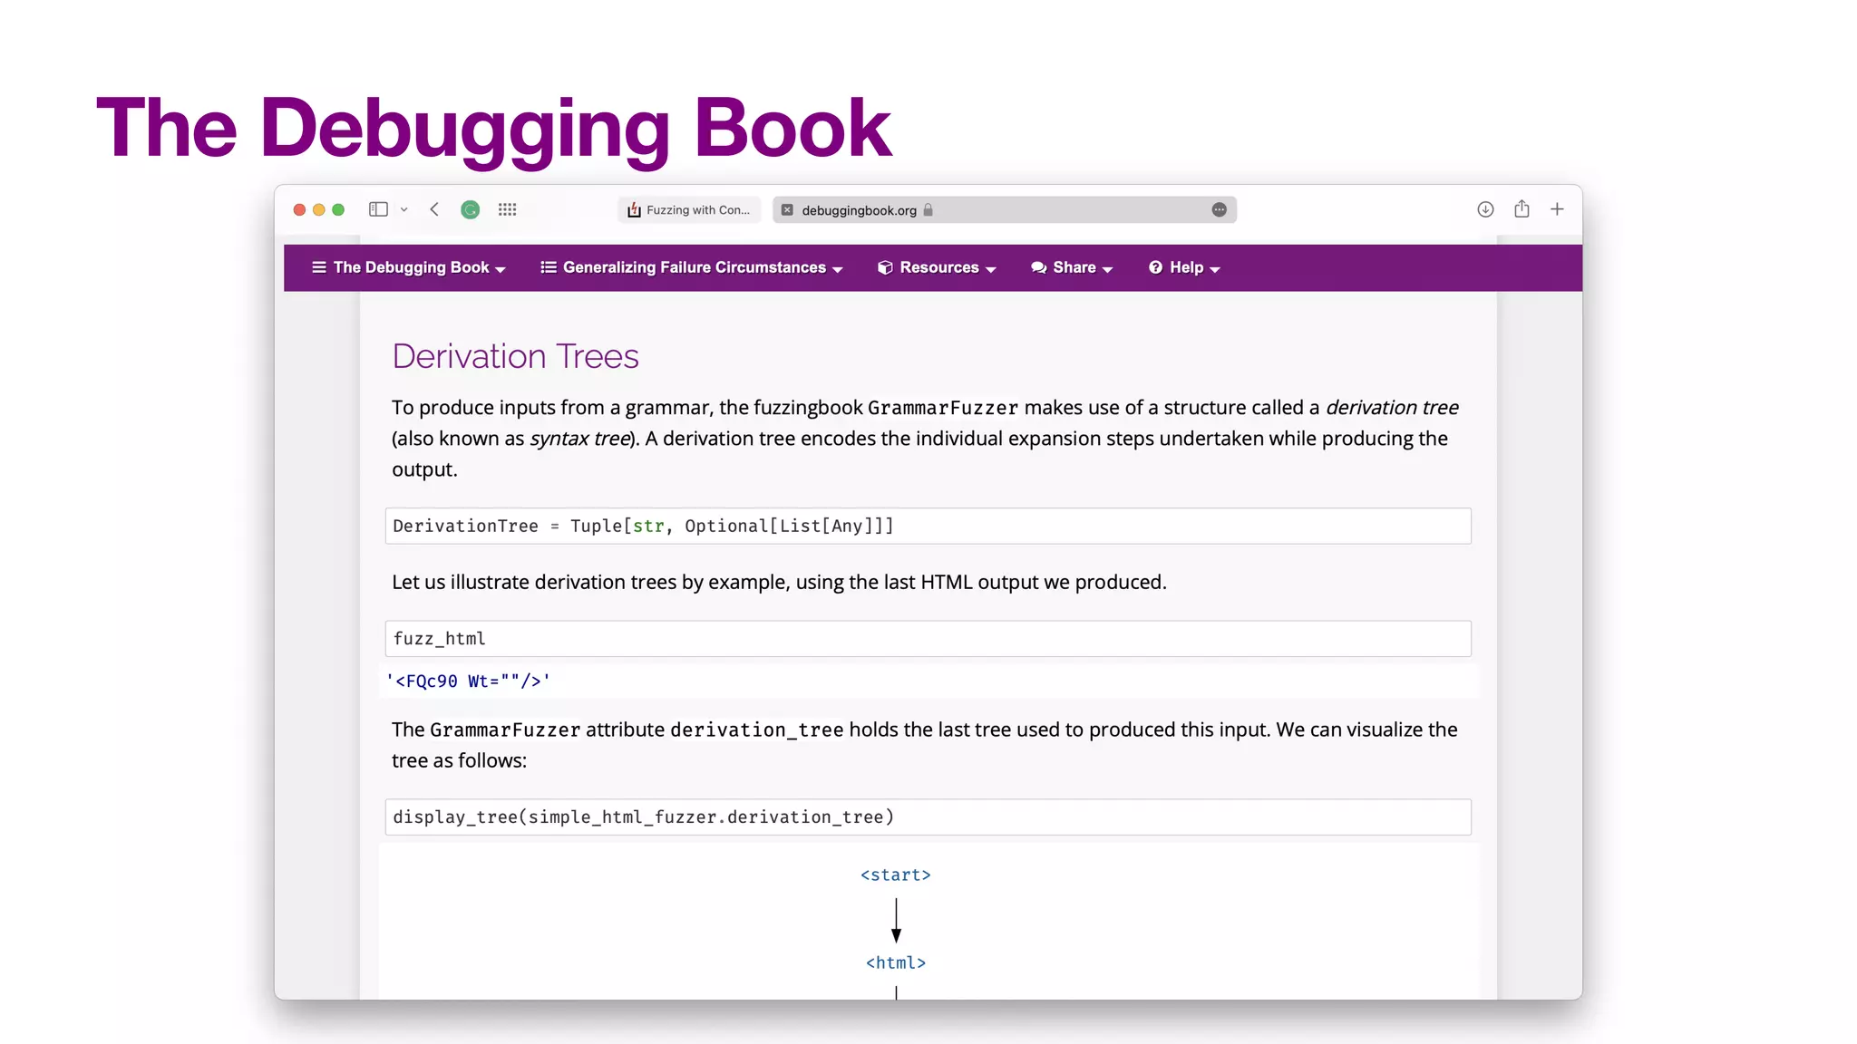This screenshot has width=1857, height=1044.
Task: Open the Help menu
Action: (x=1184, y=267)
